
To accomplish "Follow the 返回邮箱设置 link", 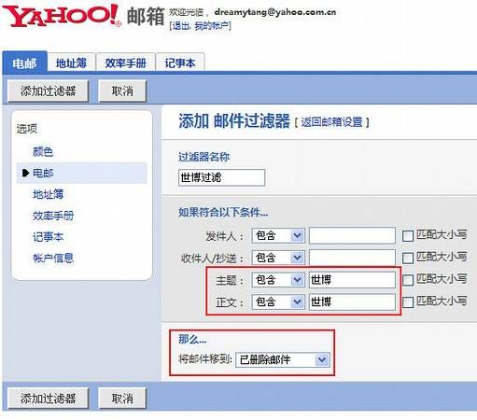I will point(331,121).
